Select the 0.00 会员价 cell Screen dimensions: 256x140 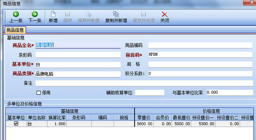point(162,124)
